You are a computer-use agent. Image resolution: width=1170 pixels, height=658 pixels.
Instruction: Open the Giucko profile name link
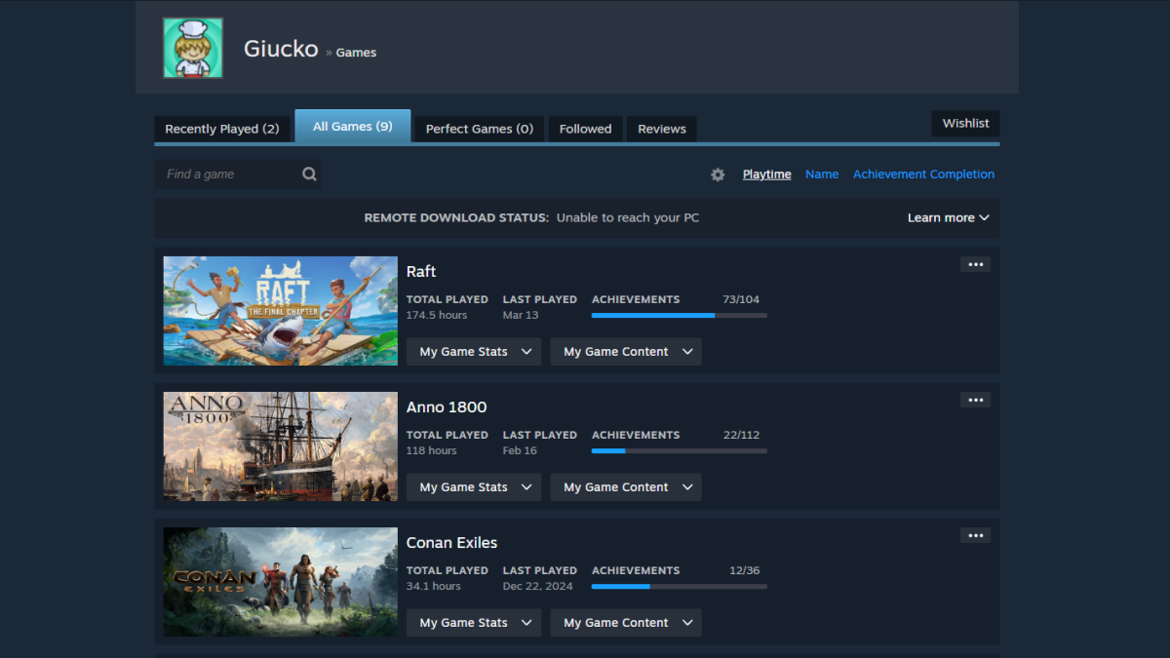pos(281,49)
